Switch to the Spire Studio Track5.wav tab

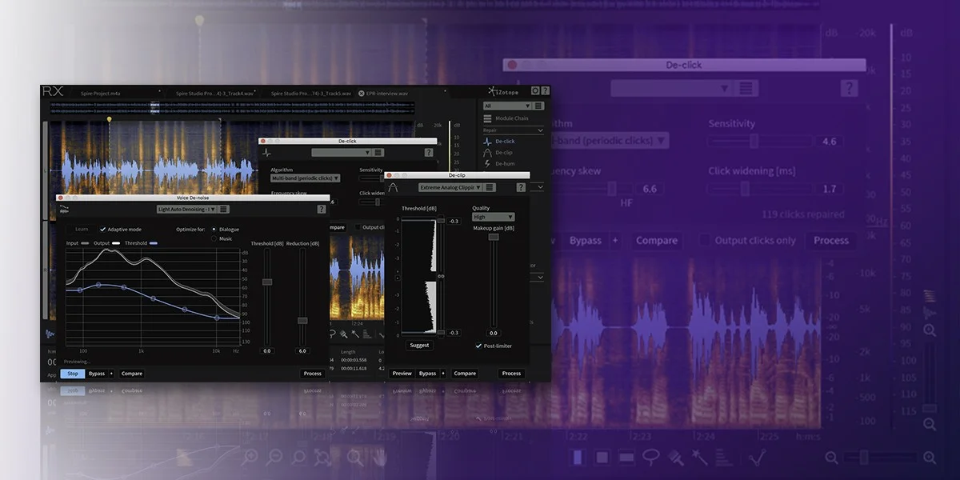pyautogui.click(x=310, y=93)
